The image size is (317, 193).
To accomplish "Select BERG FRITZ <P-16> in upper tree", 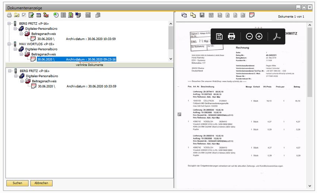I will (x=34, y=23).
